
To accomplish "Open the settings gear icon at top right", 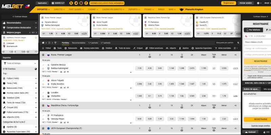I will pyautogui.click(x=258, y=3).
